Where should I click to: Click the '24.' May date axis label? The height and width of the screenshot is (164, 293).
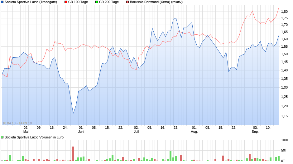tap(65, 128)
